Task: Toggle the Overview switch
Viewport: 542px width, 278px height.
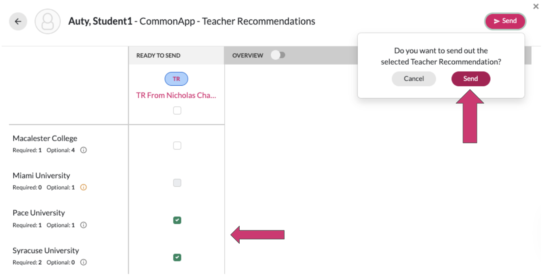Action: point(278,55)
